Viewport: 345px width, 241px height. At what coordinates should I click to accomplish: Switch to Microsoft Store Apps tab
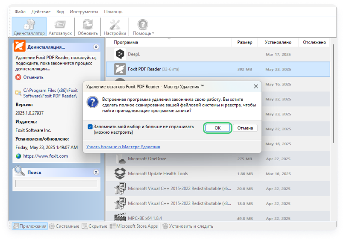[x=134, y=226]
